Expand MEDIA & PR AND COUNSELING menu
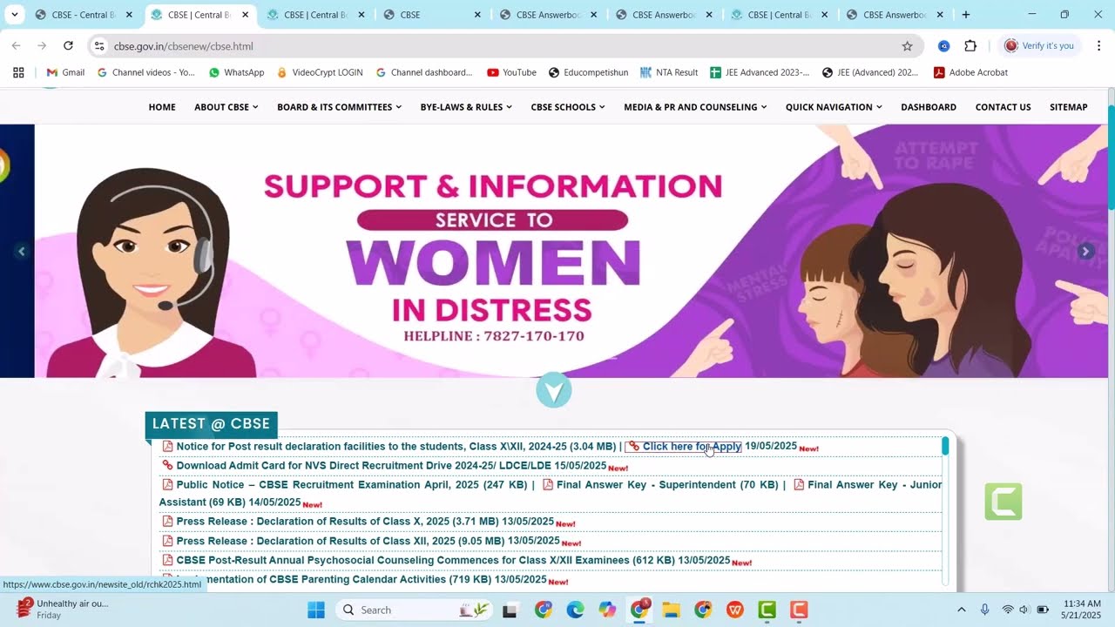This screenshot has height=627, width=1115. click(x=695, y=107)
